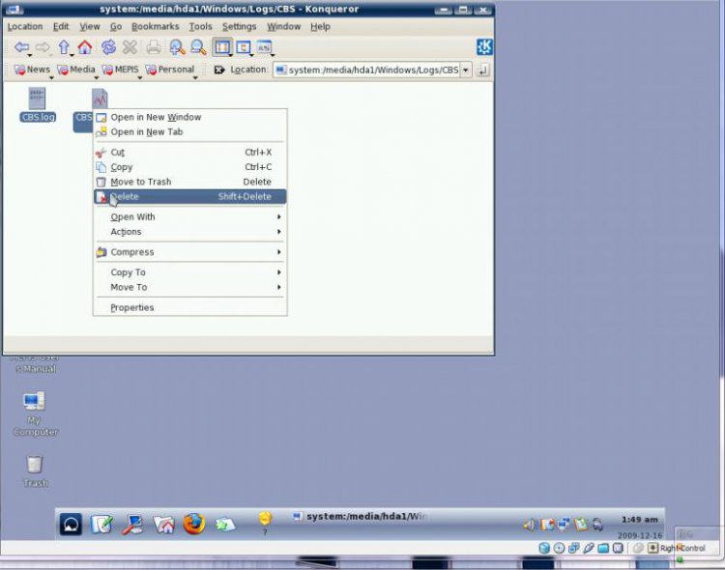
Task: Choose Open in New Tab
Action: pyautogui.click(x=190, y=132)
